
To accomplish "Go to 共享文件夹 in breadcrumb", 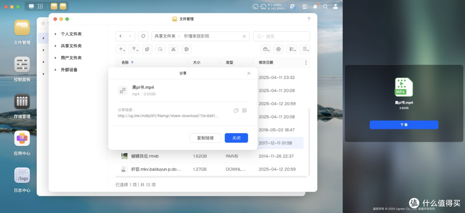I will click(165, 36).
